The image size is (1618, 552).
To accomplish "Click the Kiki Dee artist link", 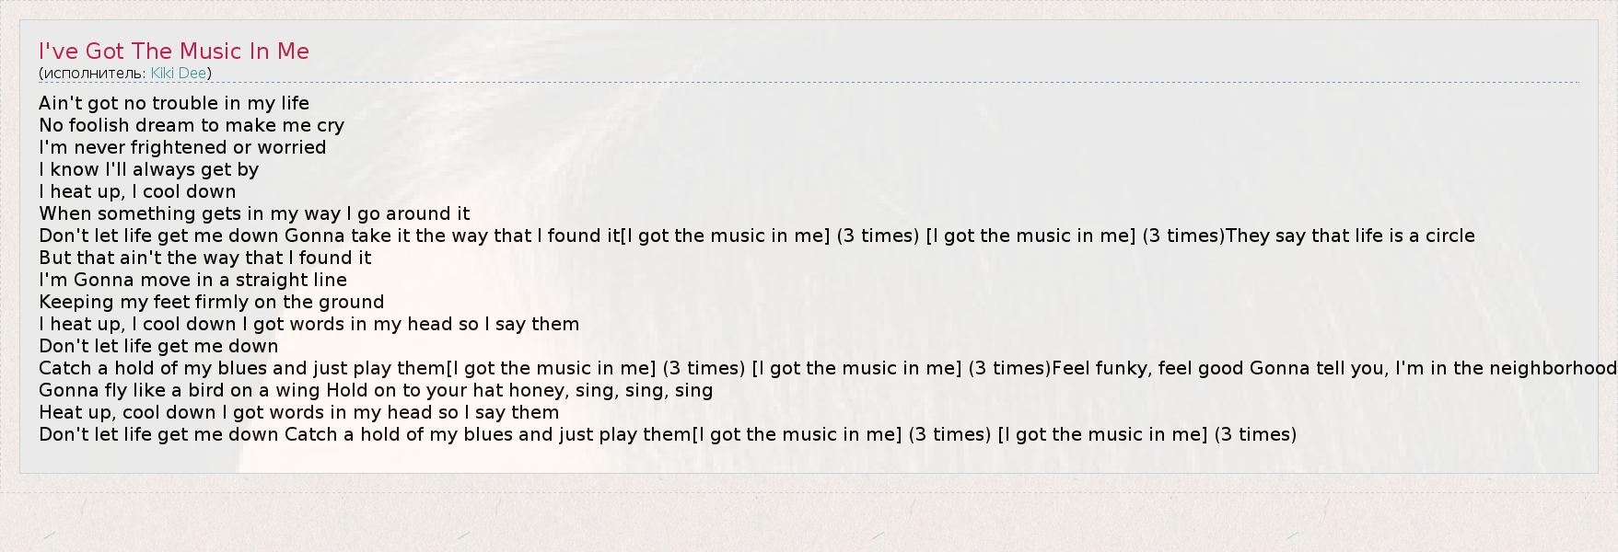I will [x=179, y=74].
